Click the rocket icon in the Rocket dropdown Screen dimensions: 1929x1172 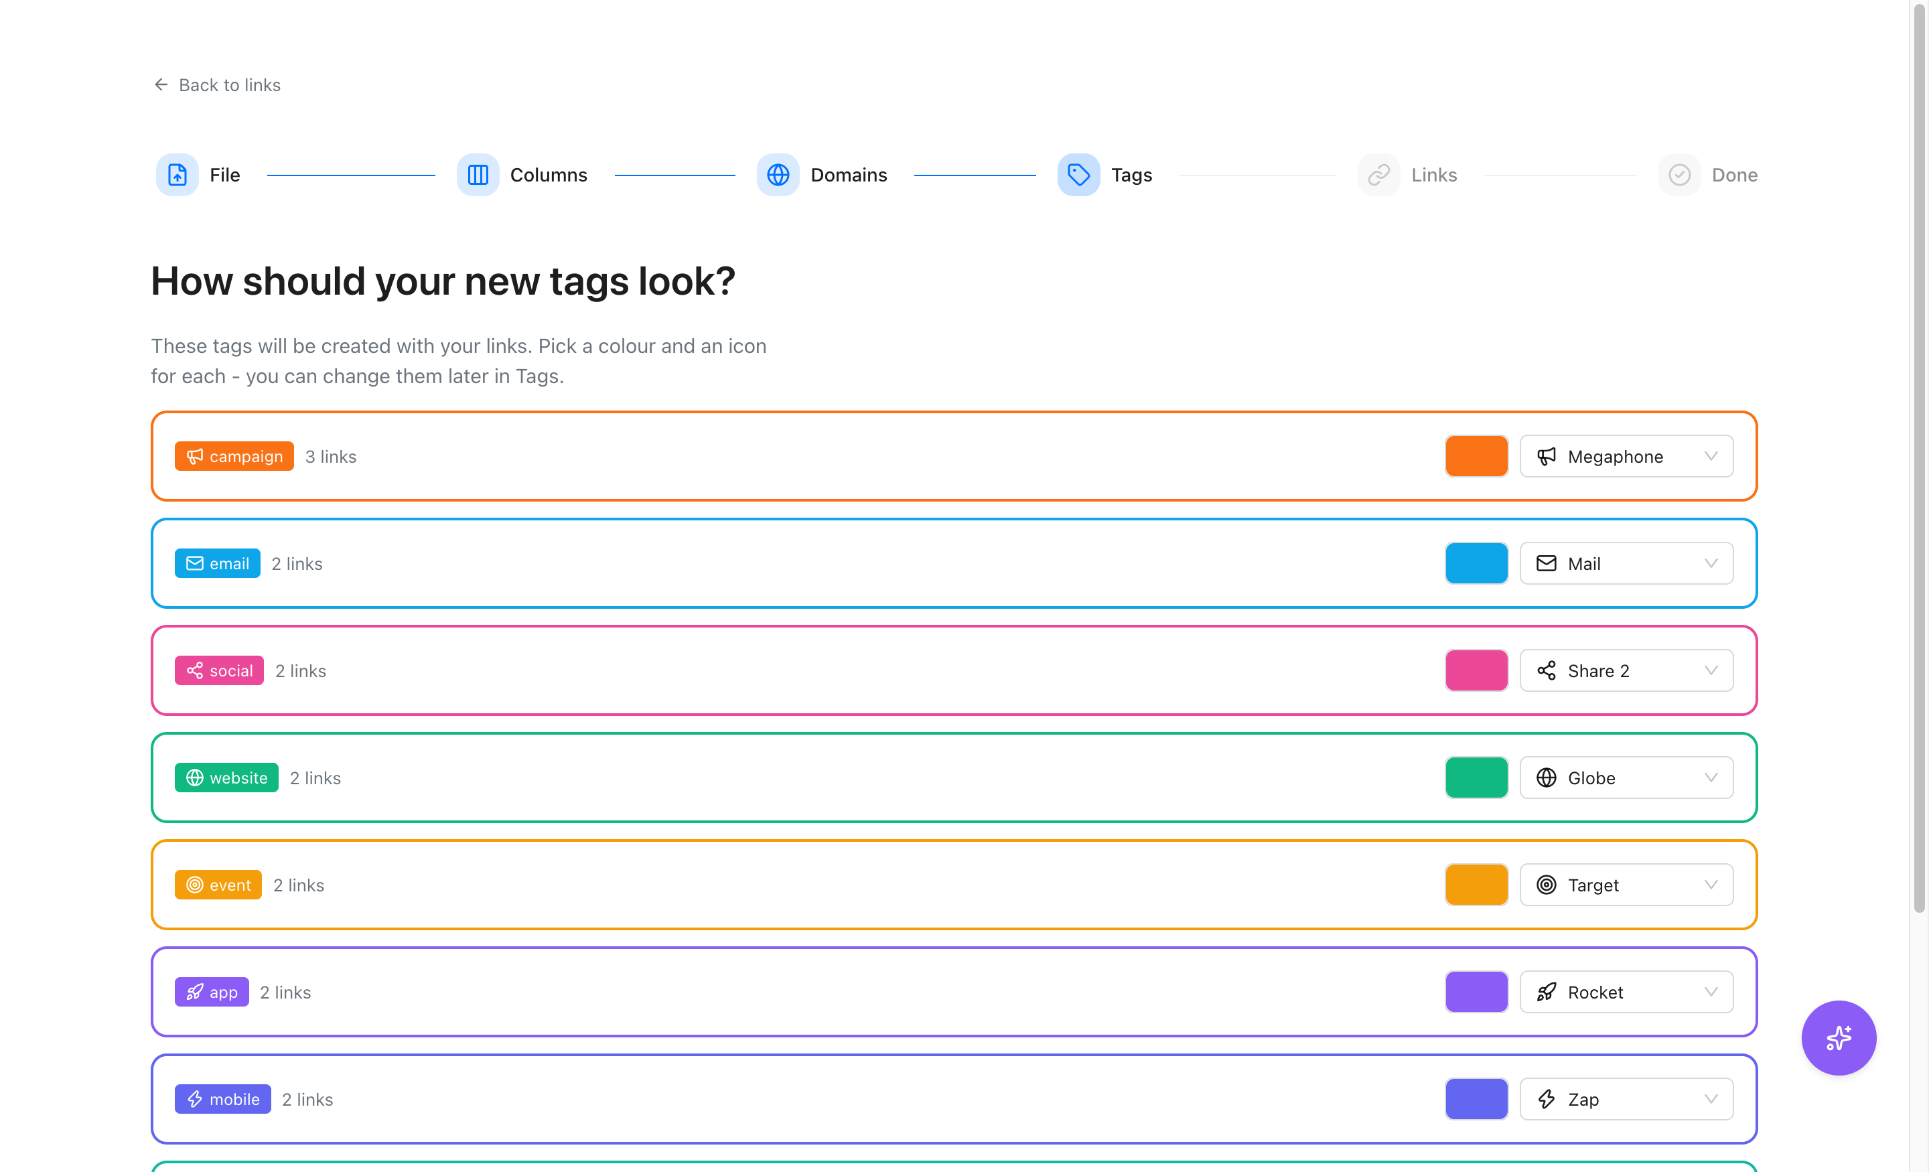pos(1546,992)
